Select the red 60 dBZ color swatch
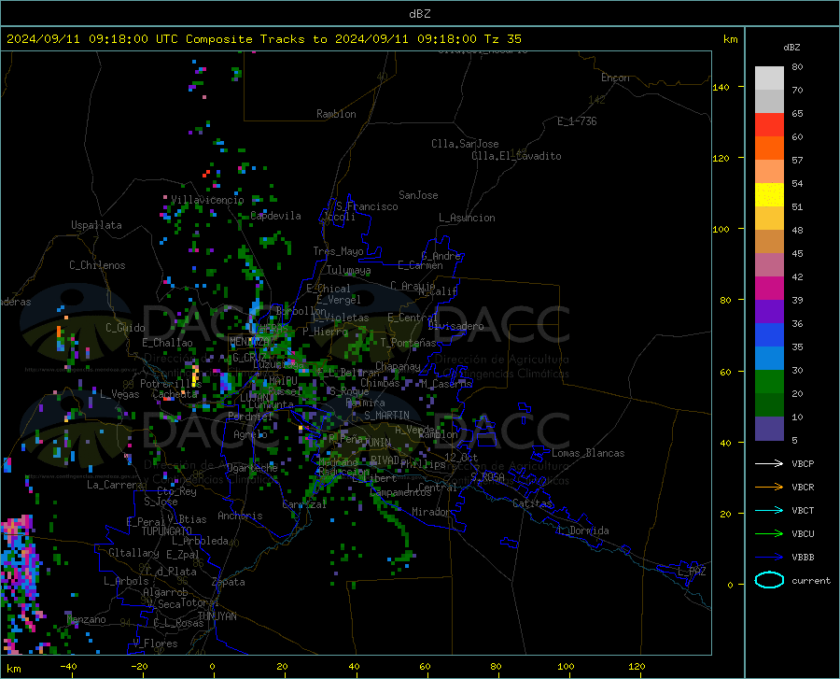This screenshot has width=840, height=679. tap(769, 125)
